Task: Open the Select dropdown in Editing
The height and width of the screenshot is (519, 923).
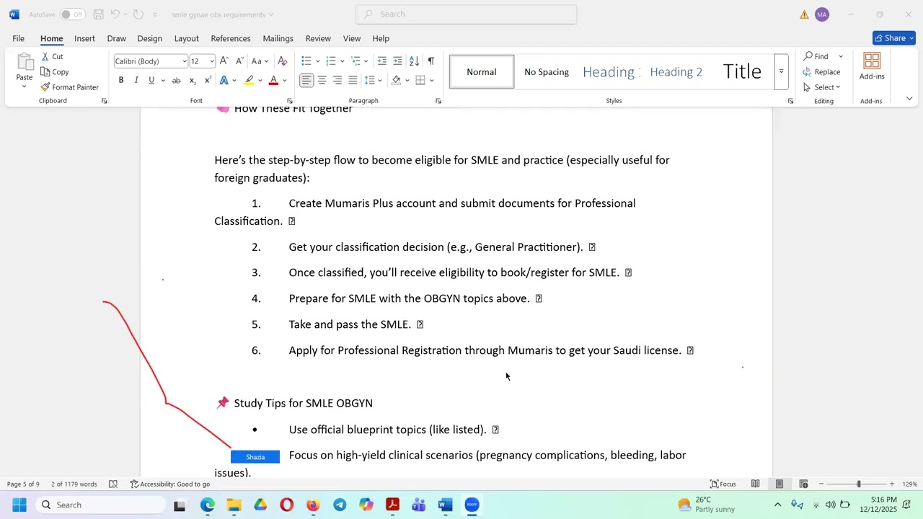Action: coord(821,87)
